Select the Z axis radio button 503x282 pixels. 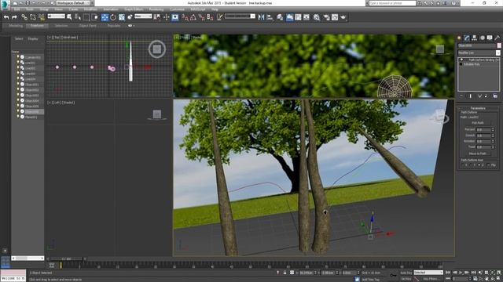(479, 165)
